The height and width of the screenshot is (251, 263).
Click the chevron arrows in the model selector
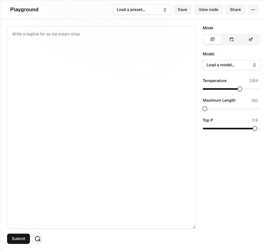tap(254, 65)
